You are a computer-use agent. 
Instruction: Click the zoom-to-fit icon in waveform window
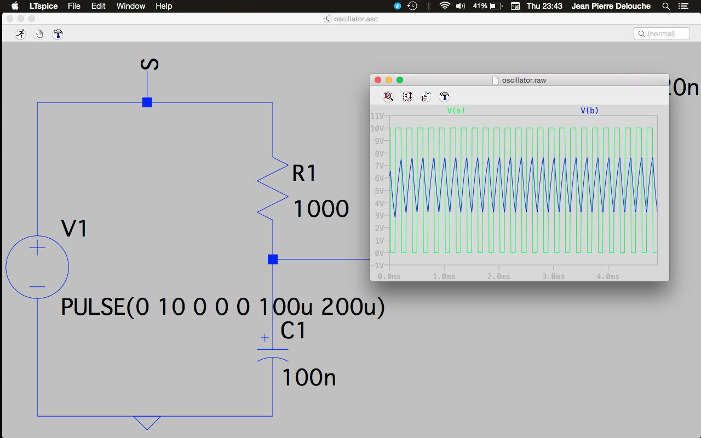tap(388, 96)
